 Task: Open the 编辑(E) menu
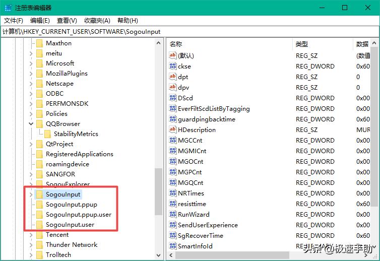point(40,21)
